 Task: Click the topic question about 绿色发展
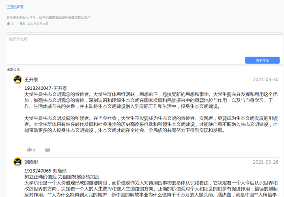coord(49,17)
